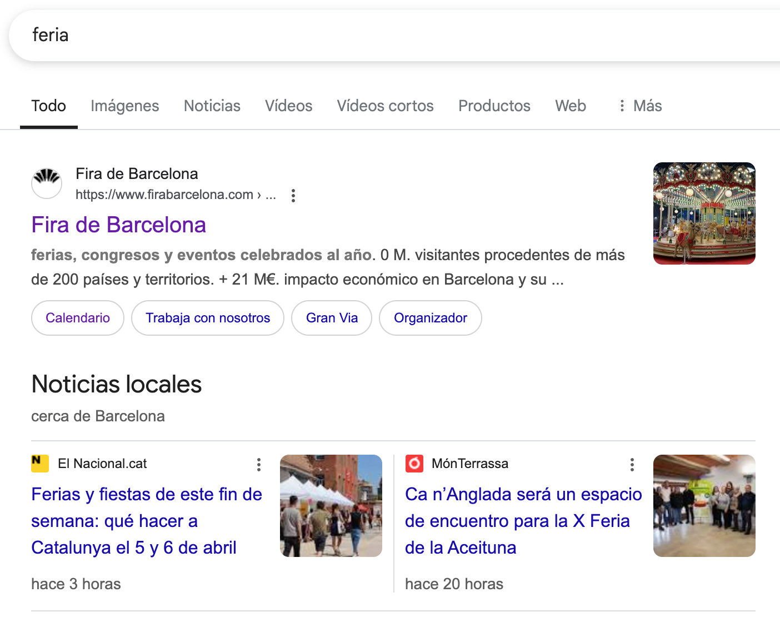Image resolution: width=780 pixels, height=627 pixels.
Task: Go to the Web results tab
Action: (x=570, y=106)
